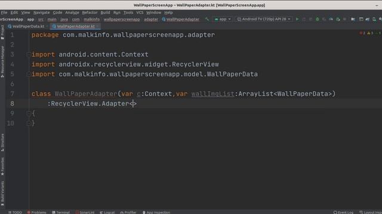Click 'WallPaperAdapter' class name on line 7
Viewport: 382px width, 214px height.
click(x=86, y=94)
